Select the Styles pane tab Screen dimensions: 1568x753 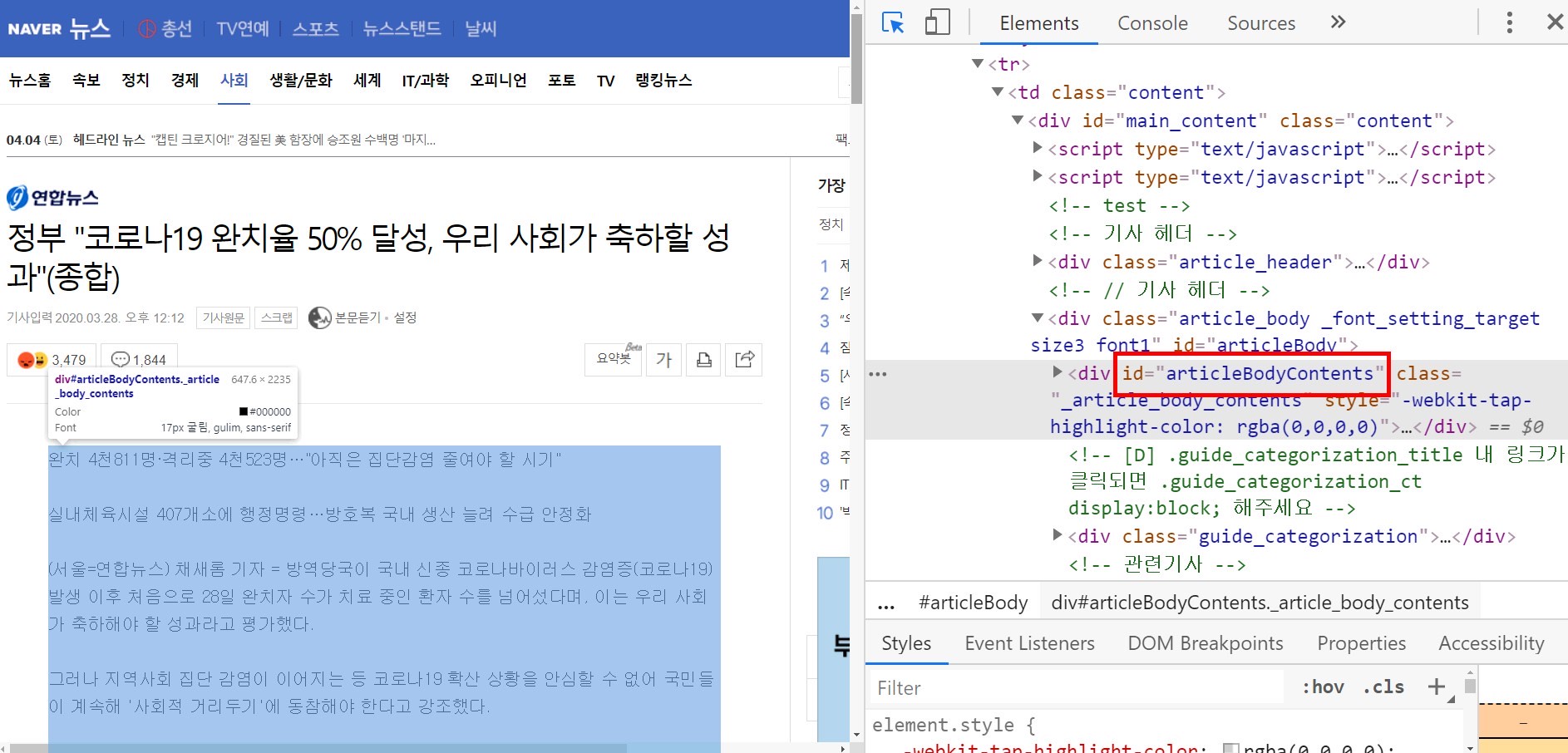[x=906, y=643]
